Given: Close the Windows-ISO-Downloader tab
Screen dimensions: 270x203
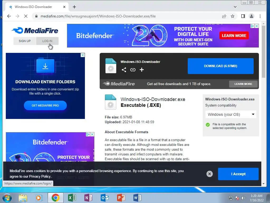Looking at the screenshot, I should click(64, 7).
